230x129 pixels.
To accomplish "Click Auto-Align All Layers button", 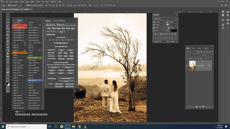I will [61, 43].
